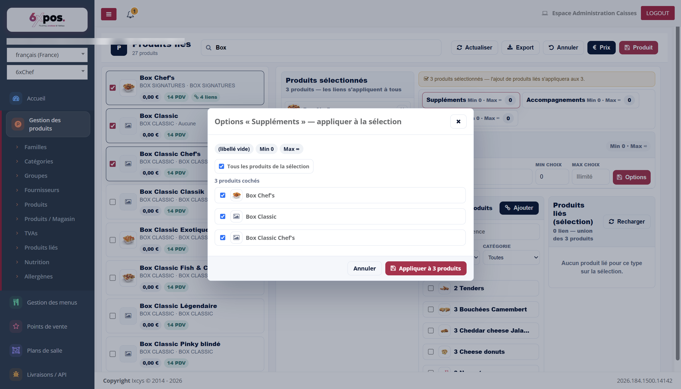
Task: Open Gestion des menus utensils icon
Action: 16,303
